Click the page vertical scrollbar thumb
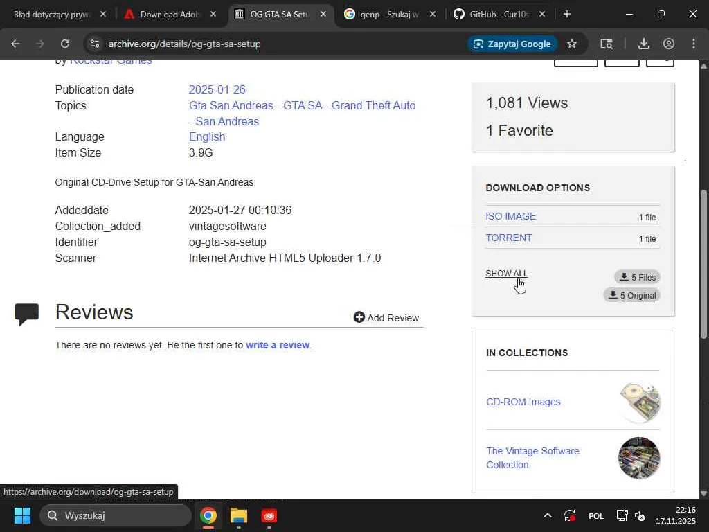This screenshot has width=709, height=532. (x=703, y=264)
